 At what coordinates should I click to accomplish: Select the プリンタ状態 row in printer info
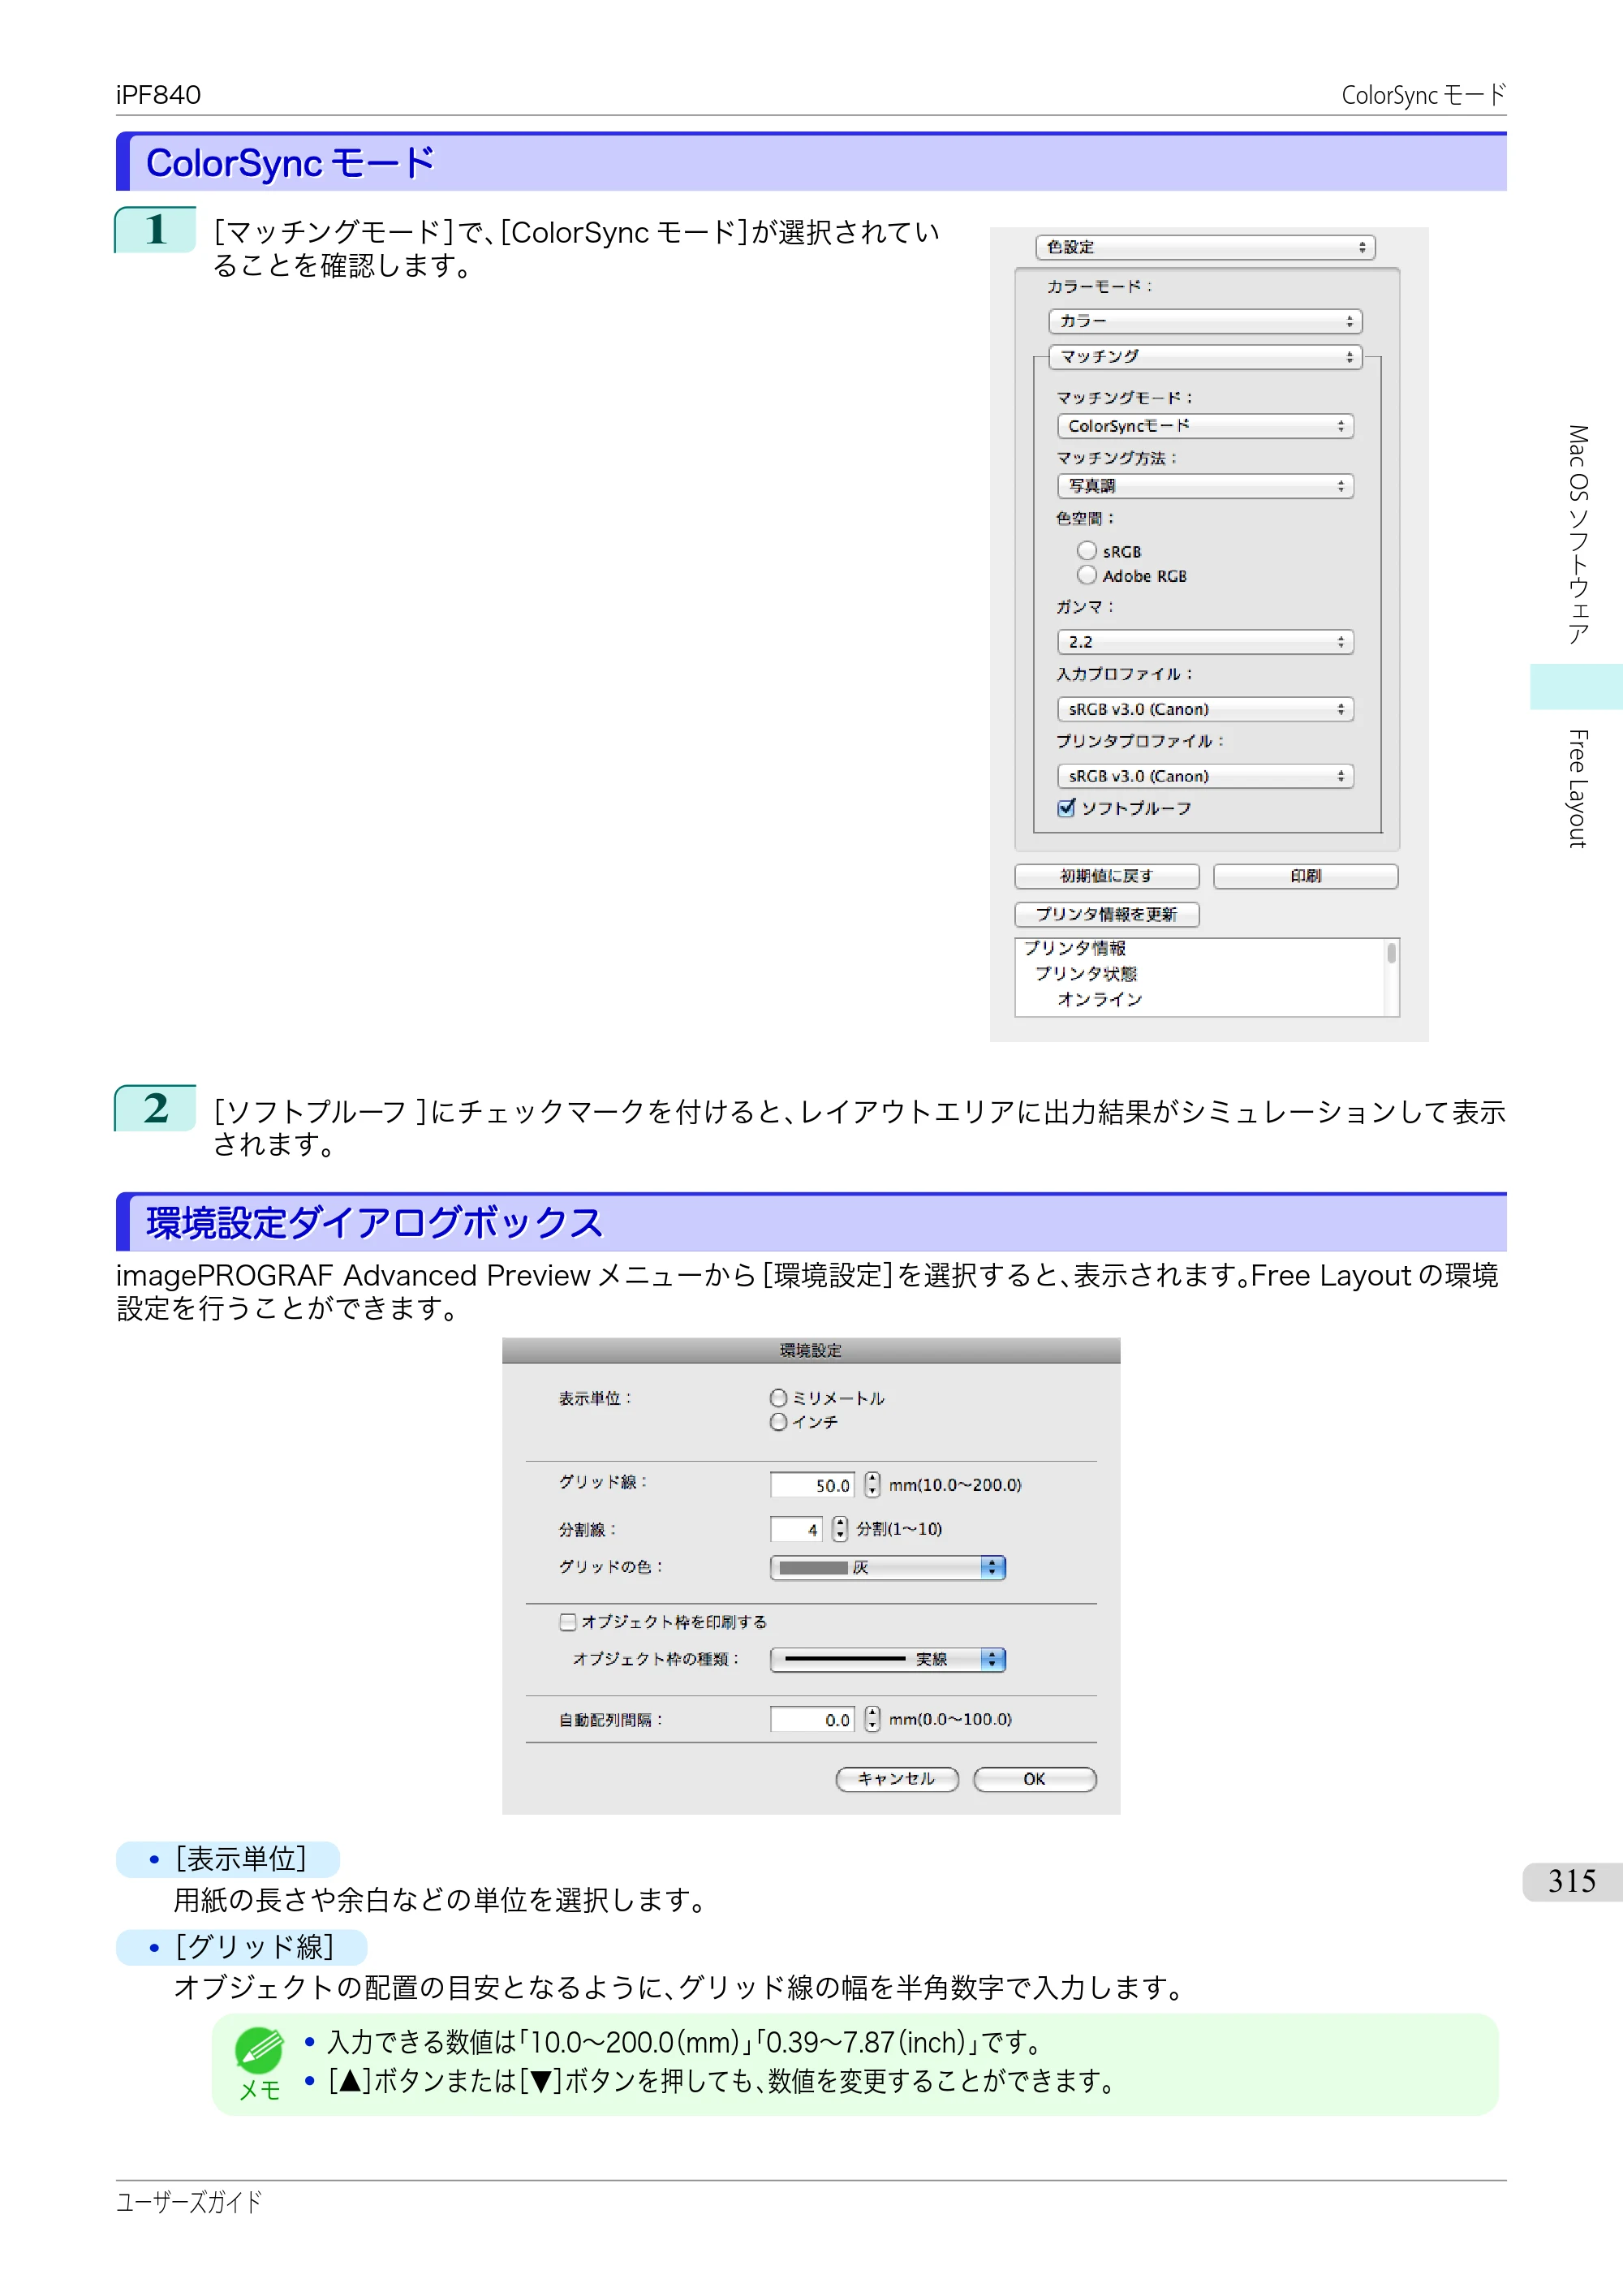tap(1086, 973)
